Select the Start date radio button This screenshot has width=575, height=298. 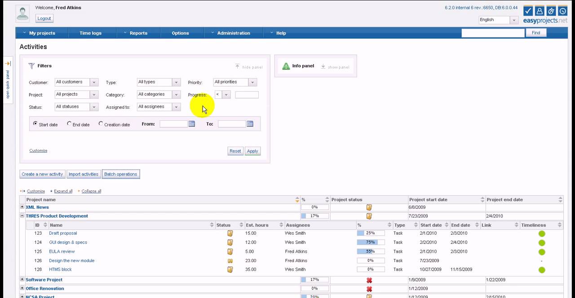click(35, 123)
